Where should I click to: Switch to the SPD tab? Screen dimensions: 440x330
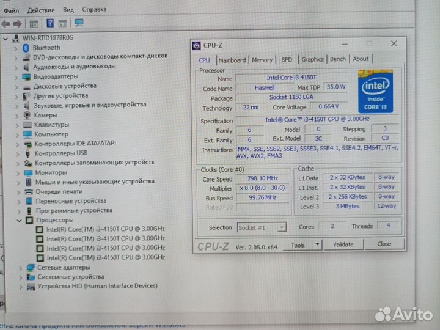pos(287,60)
